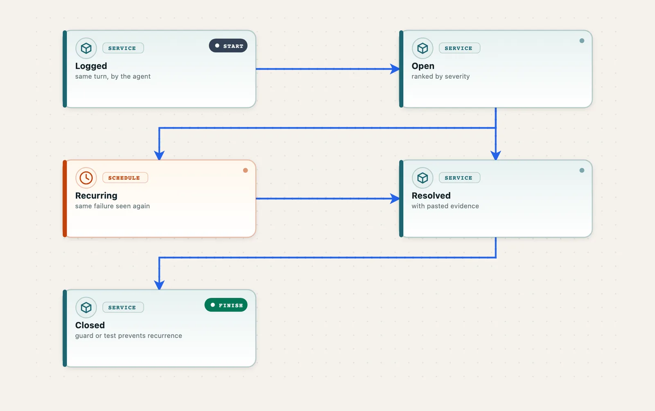Click the text "same turn, by the agent"
This screenshot has height=411, width=655.
(113, 77)
